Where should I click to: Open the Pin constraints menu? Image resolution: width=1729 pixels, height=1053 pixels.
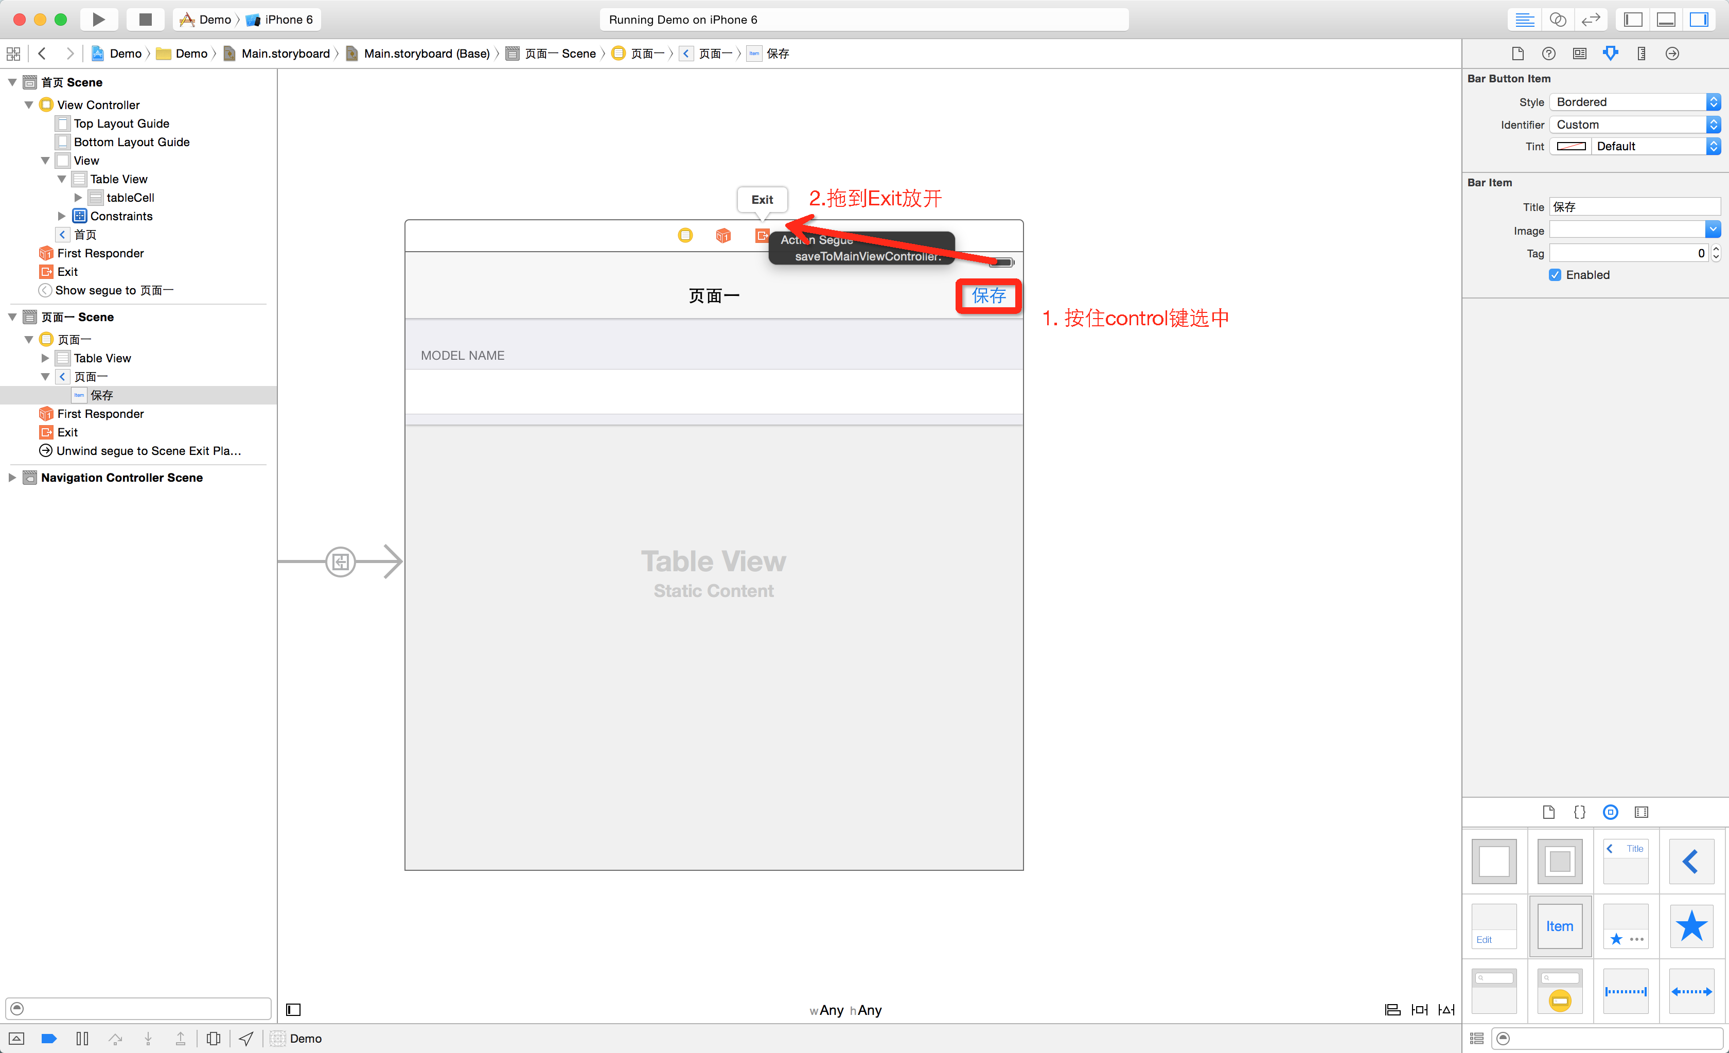pyautogui.click(x=1419, y=1009)
